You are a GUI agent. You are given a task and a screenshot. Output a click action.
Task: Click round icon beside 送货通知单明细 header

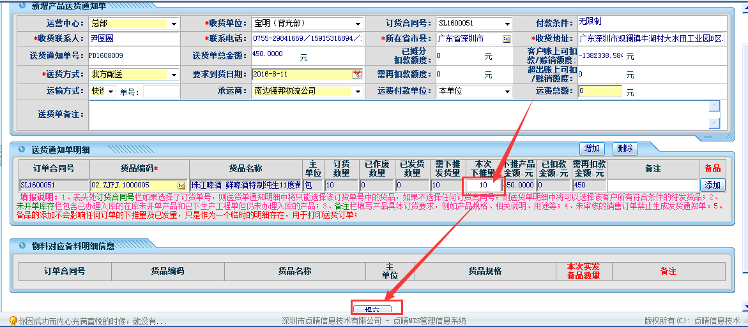click(21, 150)
